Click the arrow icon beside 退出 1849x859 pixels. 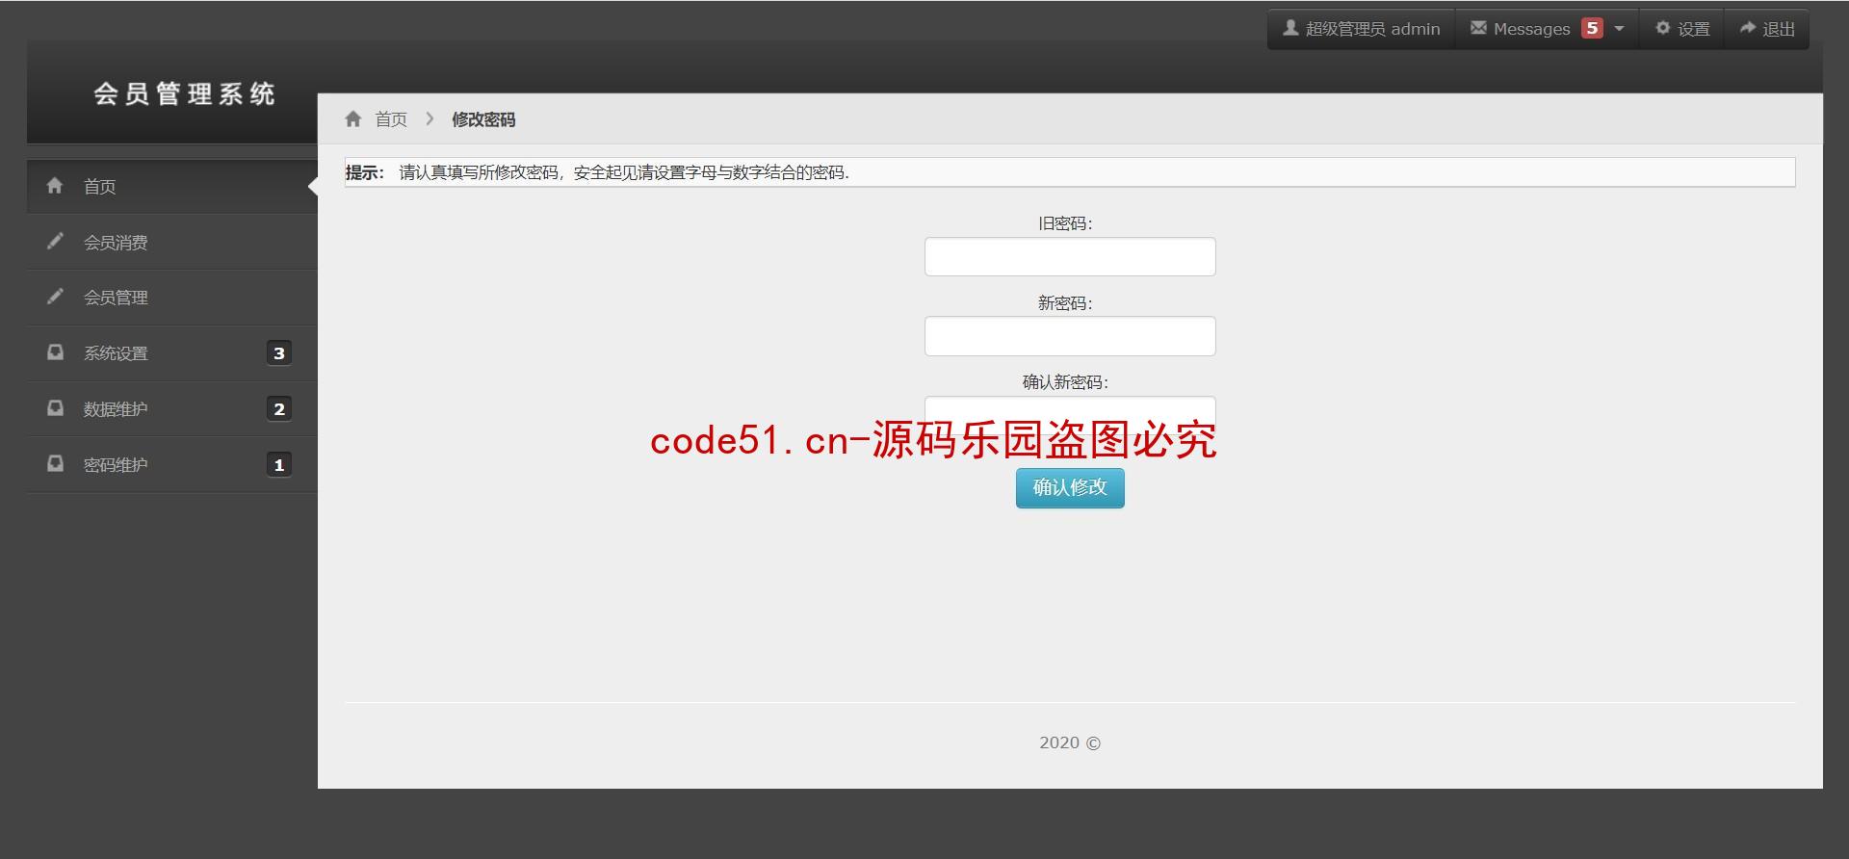[x=1748, y=28]
